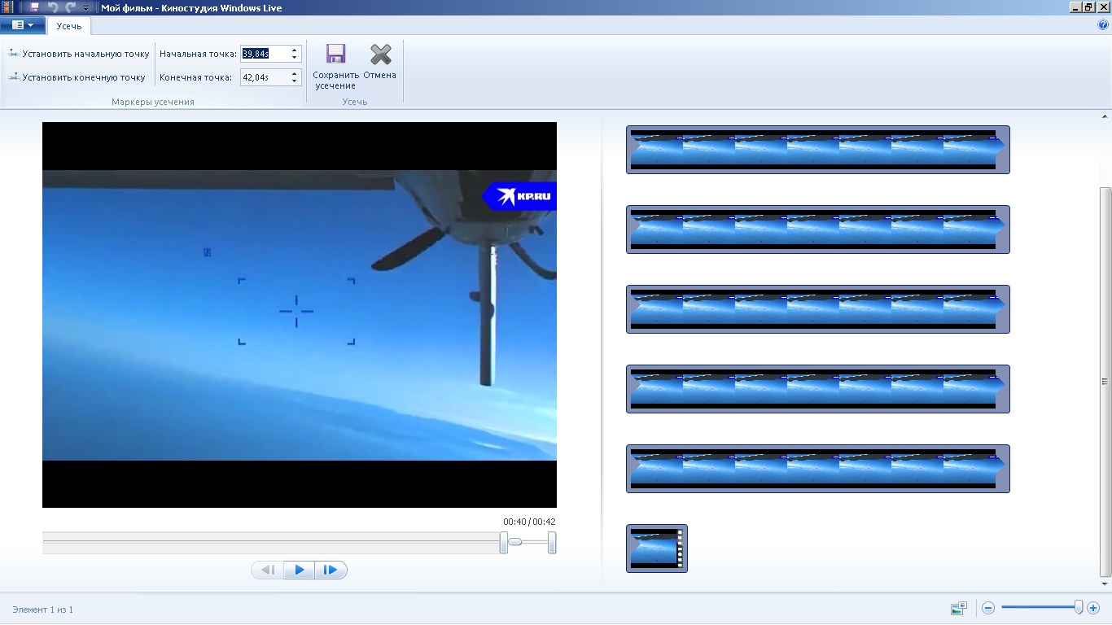Step to the previous frame
The width and height of the screenshot is (1112, 625).
coord(268,570)
